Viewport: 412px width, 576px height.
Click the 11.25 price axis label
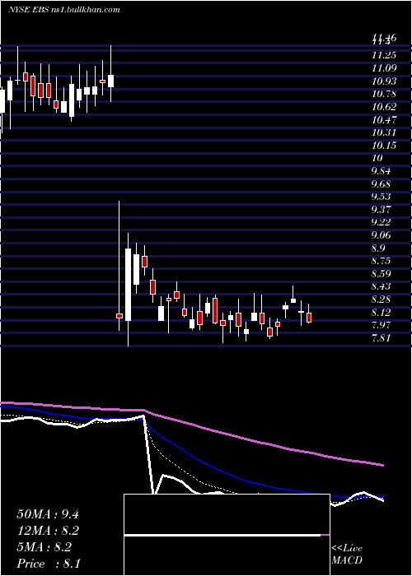pyautogui.click(x=384, y=55)
